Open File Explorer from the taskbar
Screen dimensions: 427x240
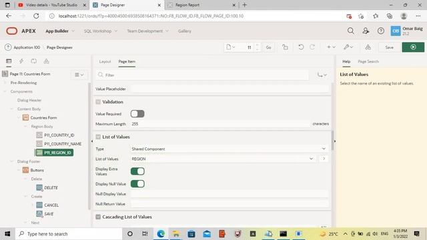pos(176,234)
